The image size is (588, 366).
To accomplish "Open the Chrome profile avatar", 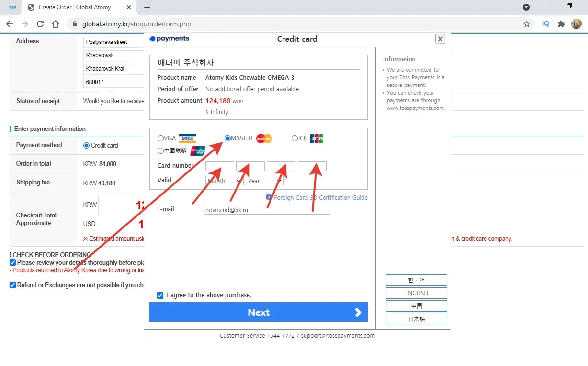I will 576,24.
